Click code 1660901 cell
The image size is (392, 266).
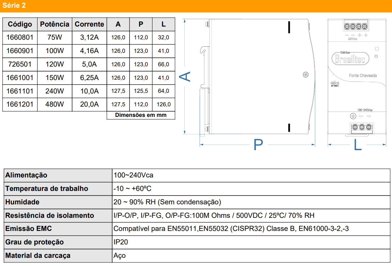[x=20, y=51]
